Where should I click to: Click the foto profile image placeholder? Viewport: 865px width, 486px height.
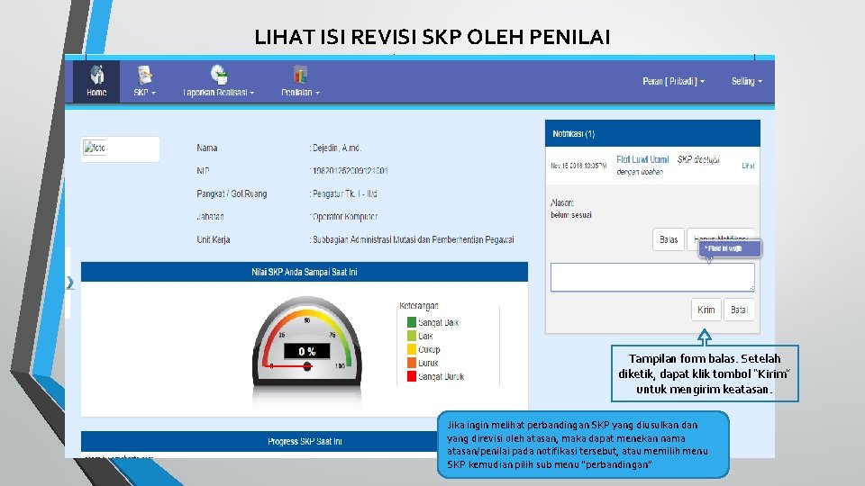point(95,148)
